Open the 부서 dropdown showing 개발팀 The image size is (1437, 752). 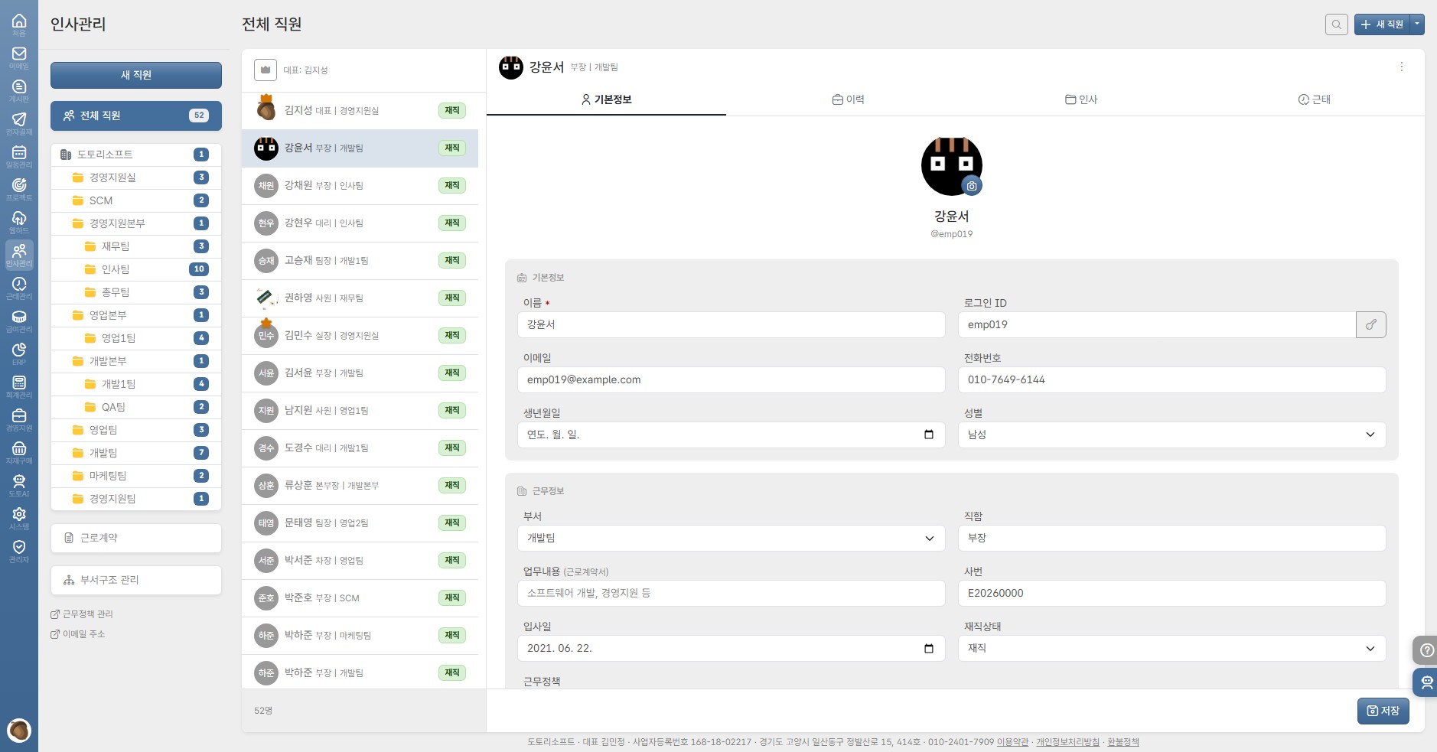(x=731, y=538)
